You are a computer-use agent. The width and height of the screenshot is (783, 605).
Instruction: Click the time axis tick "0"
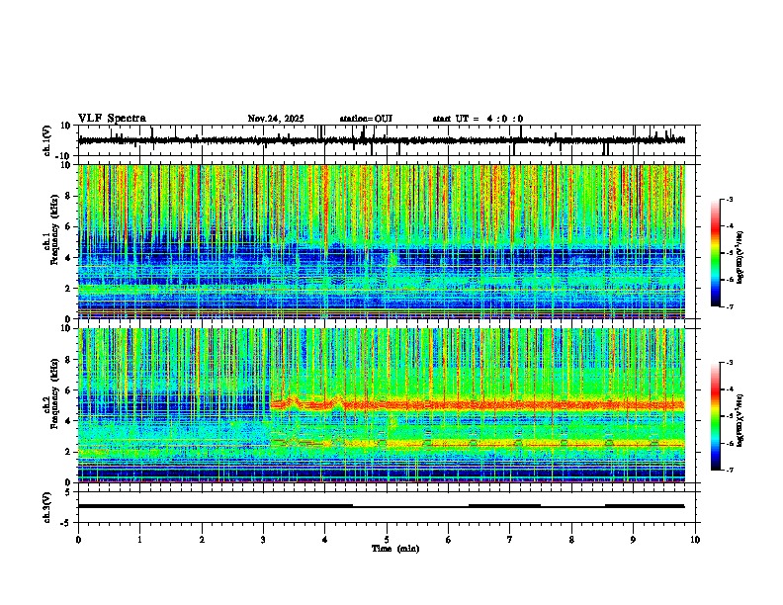pos(78,540)
